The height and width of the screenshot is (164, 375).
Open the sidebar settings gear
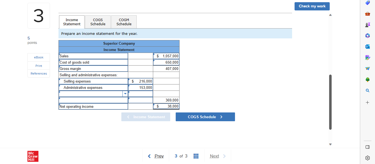pyautogui.click(x=367, y=158)
